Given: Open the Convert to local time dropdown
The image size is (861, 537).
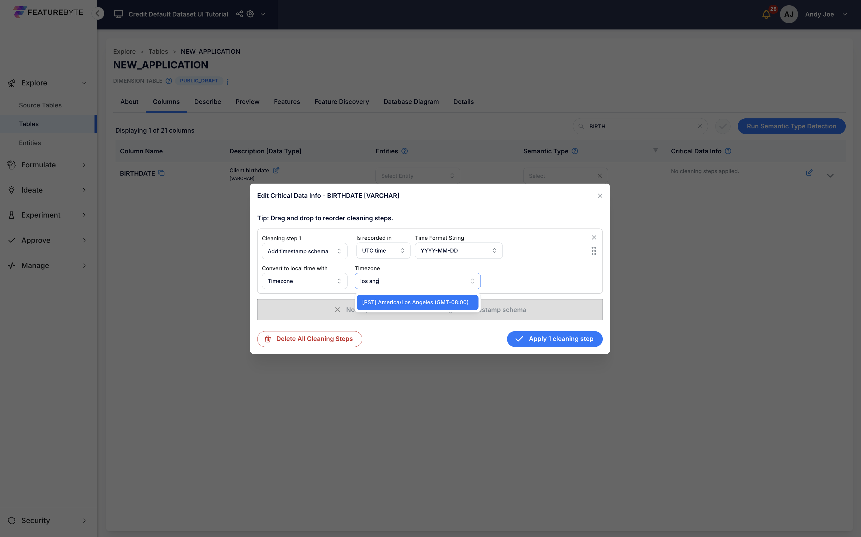Looking at the screenshot, I should coord(305,281).
